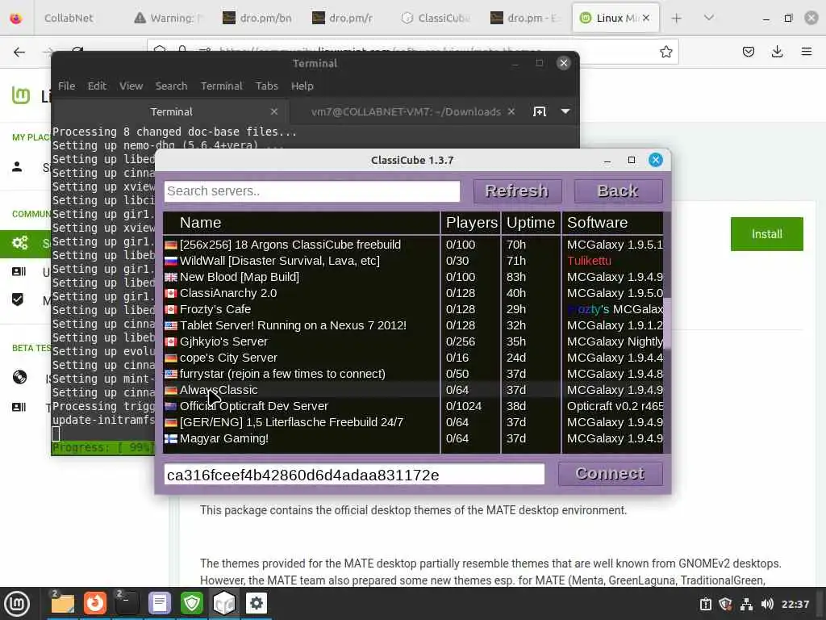This screenshot has height=620, width=826.
Task: Switch to the ClassiCube browser tab
Action: pyautogui.click(x=436, y=18)
